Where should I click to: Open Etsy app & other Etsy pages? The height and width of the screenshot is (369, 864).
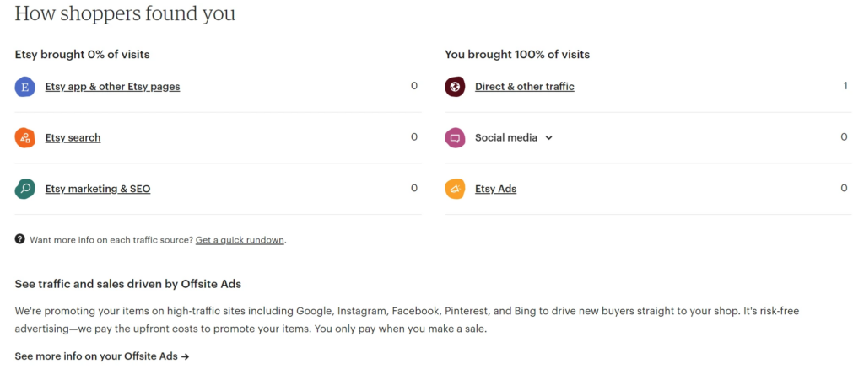(112, 86)
